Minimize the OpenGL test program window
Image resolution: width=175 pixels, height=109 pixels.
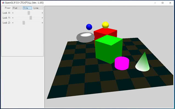coord(155,3)
